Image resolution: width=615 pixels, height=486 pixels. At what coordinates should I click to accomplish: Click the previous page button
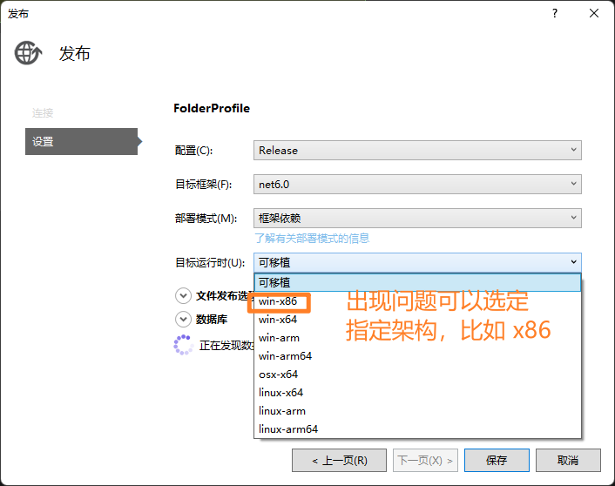340,460
